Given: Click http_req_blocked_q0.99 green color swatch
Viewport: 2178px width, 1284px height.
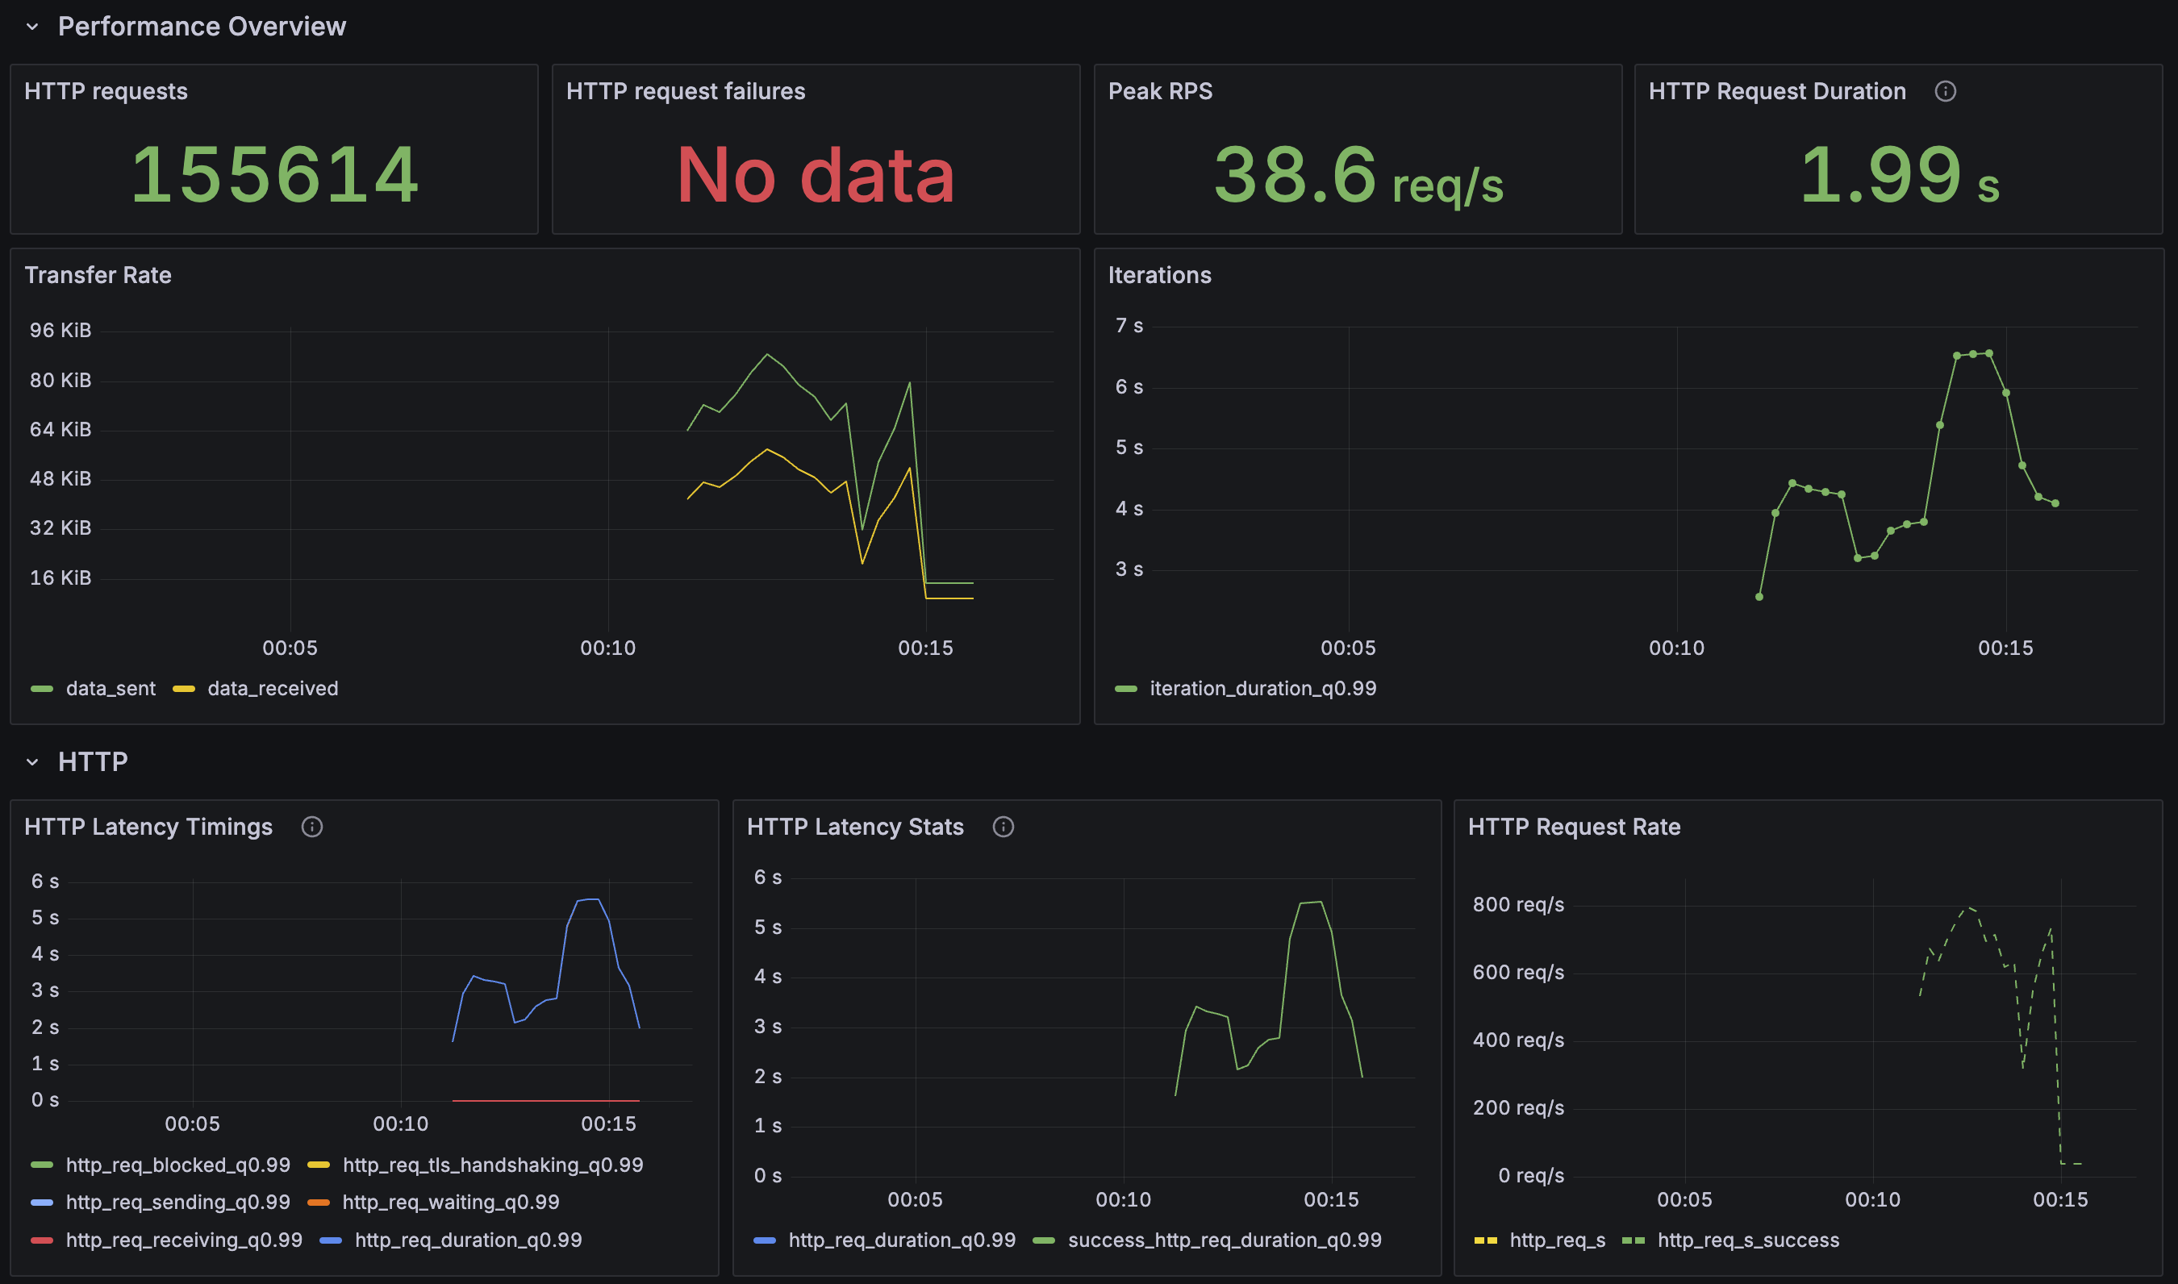Looking at the screenshot, I should click(41, 1165).
